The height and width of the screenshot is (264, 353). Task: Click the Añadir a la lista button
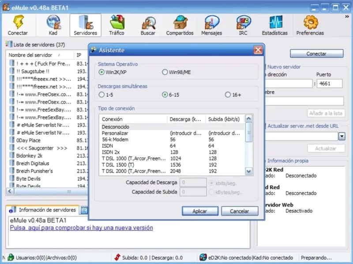pos(326,113)
